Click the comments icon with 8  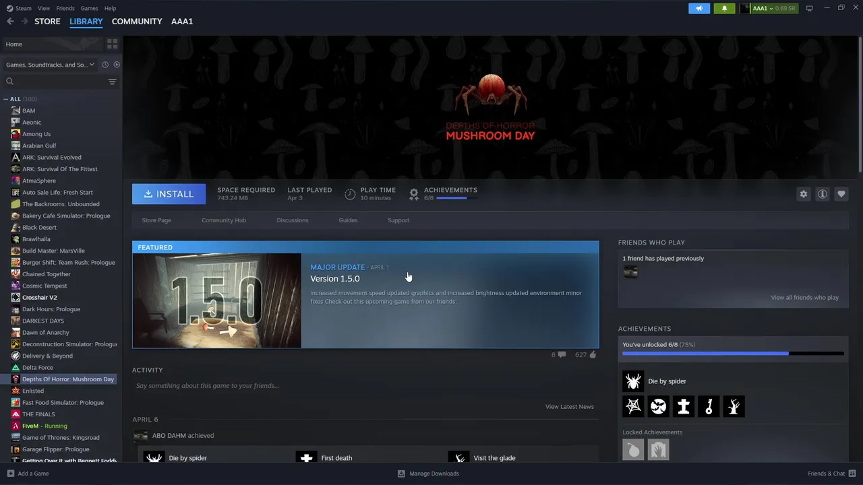click(562, 354)
